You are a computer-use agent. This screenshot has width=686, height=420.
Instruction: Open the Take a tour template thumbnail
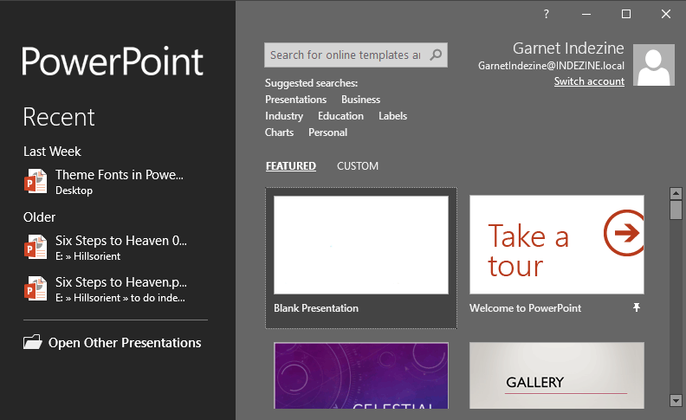point(556,244)
